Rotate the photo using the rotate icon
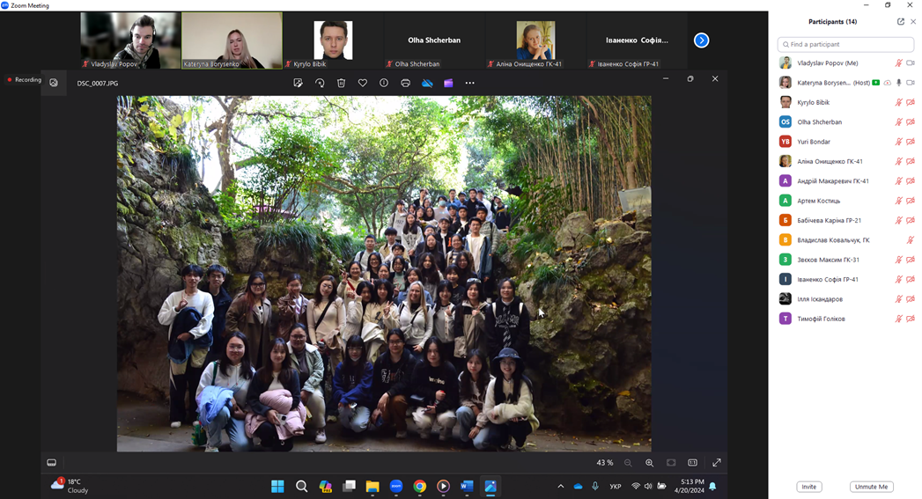Viewport: 922px width, 499px height. (320, 83)
